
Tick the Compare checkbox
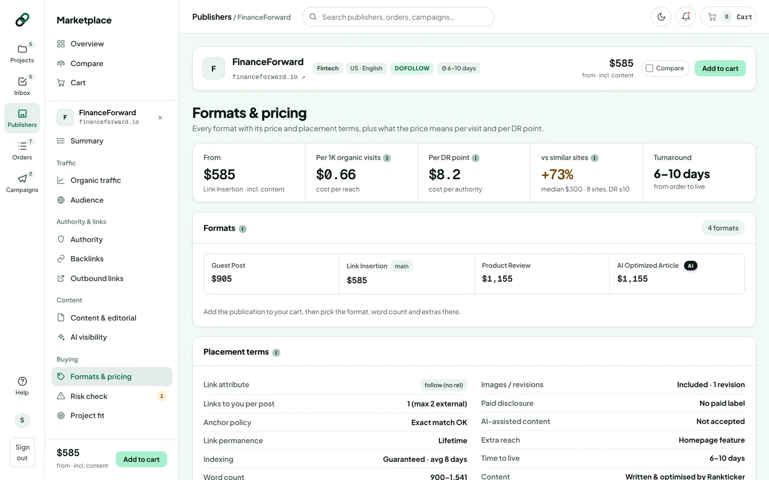pyautogui.click(x=649, y=68)
